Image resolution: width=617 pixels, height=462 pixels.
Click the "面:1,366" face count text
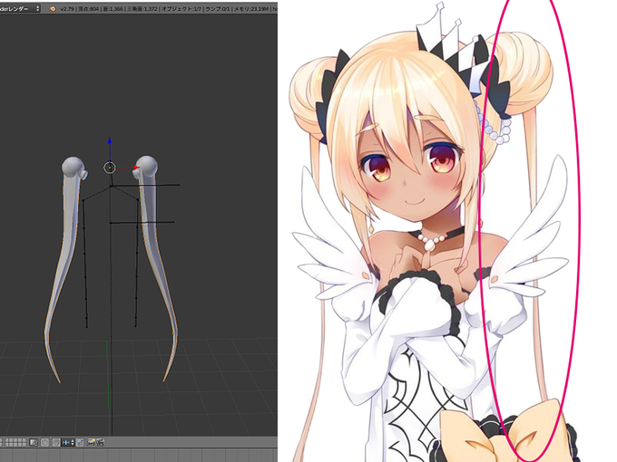pos(113,9)
